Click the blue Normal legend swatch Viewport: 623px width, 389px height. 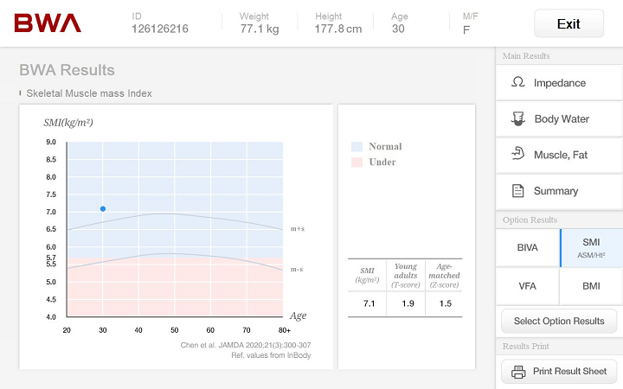coord(356,147)
